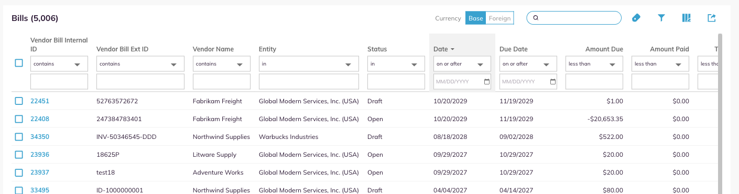Sort by Vendor Bill Ext ID header
This screenshot has width=739, height=194.
pyautogui.click(x=123, y=49)
